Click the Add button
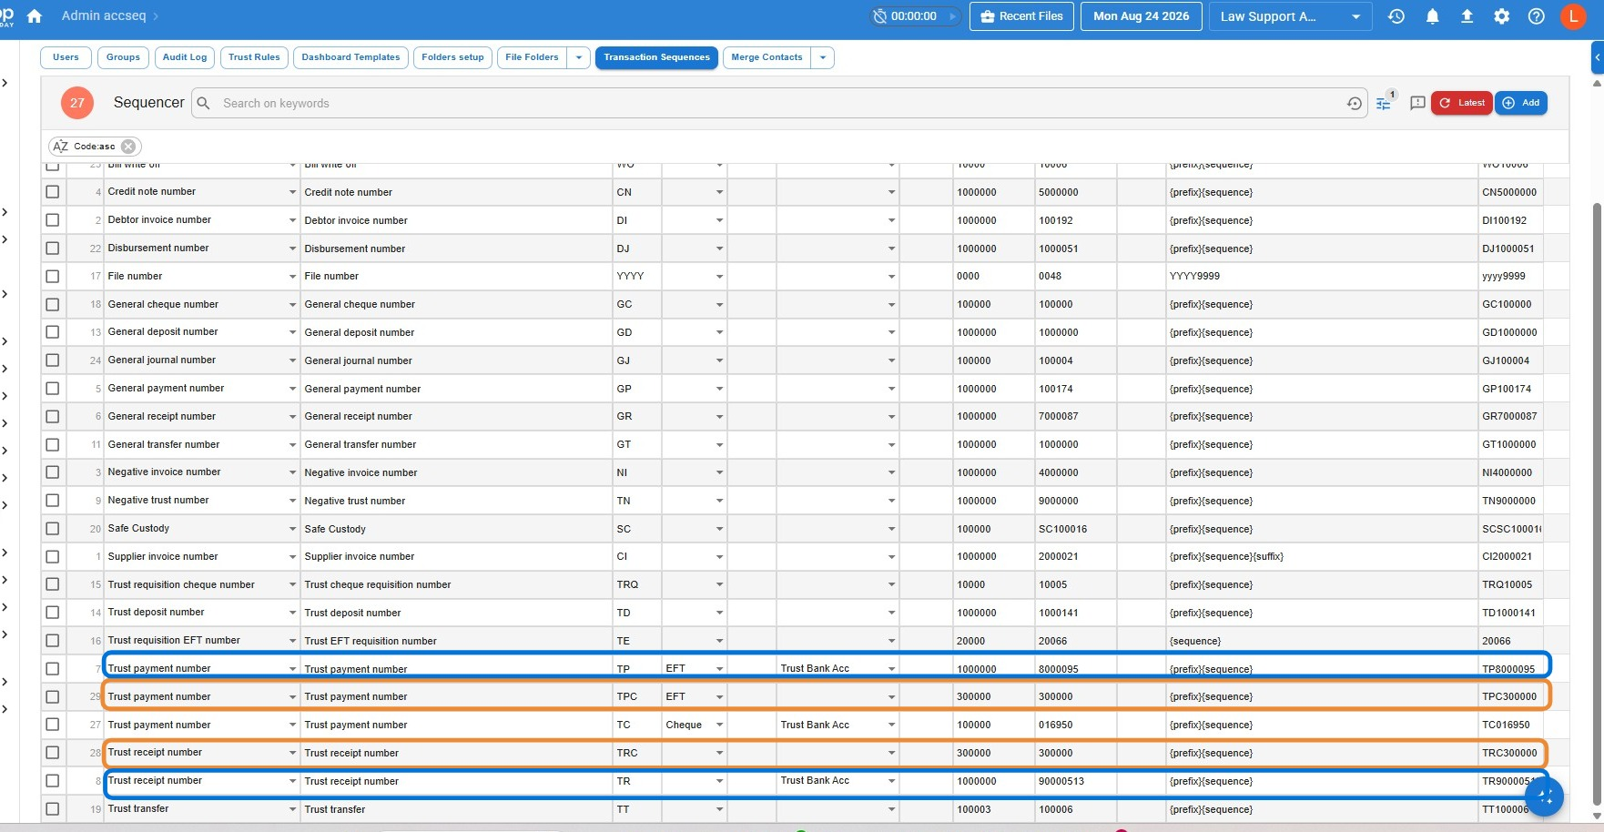Image resolution: width=1604 pixels, height=832 pixels. pyautogui.click(x=1521, y=103)
